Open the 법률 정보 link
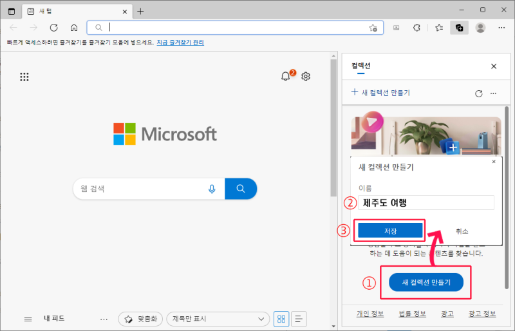The width and height of the screenshot is (515, 331). coord(412,314)
